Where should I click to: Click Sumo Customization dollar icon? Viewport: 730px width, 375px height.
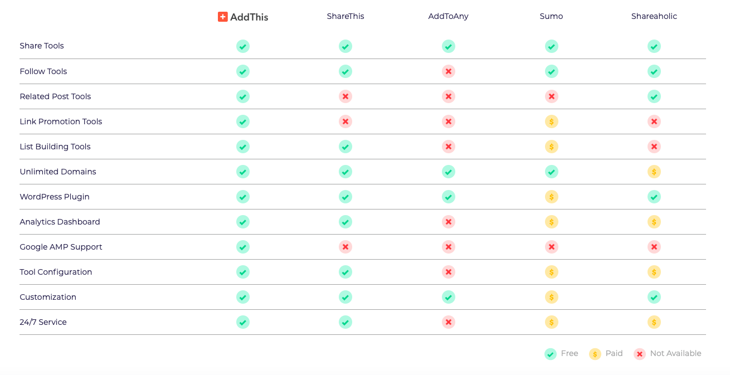click(x=552, y=297)
